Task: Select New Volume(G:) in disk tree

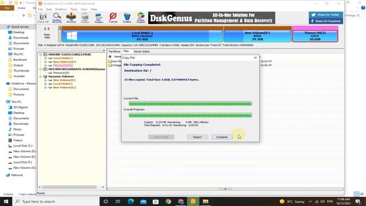Action: [x=65, y=88]
